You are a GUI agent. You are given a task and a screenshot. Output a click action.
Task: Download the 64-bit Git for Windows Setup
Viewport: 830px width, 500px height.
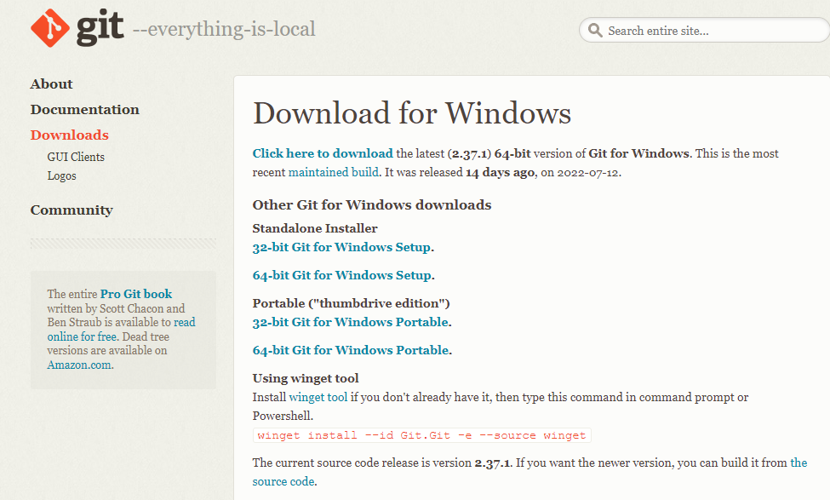(341, 276)
